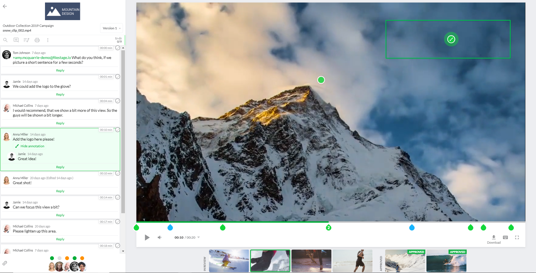Open the runner's legs thumbnail

click(311, 261)
